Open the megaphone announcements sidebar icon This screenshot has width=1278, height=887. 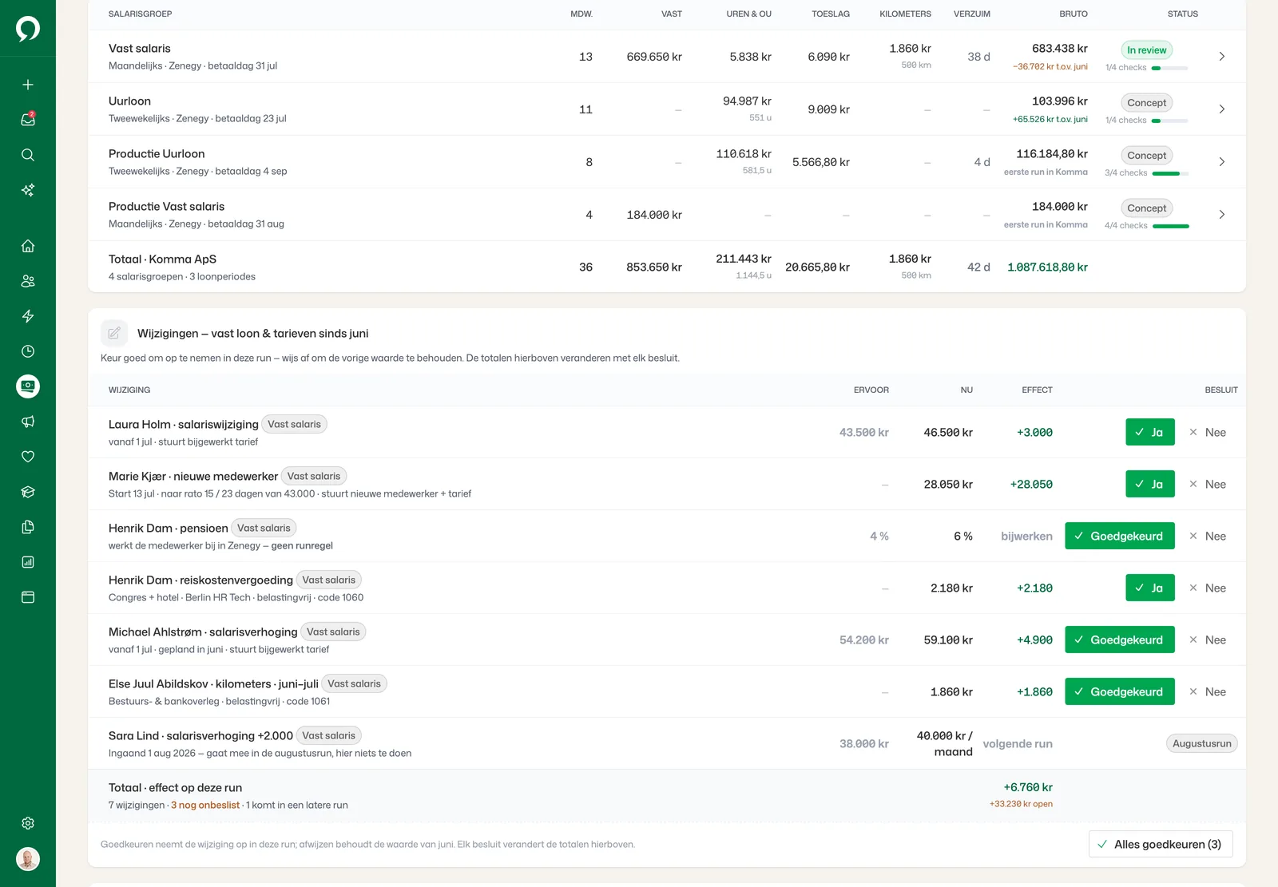coord(28,422)
